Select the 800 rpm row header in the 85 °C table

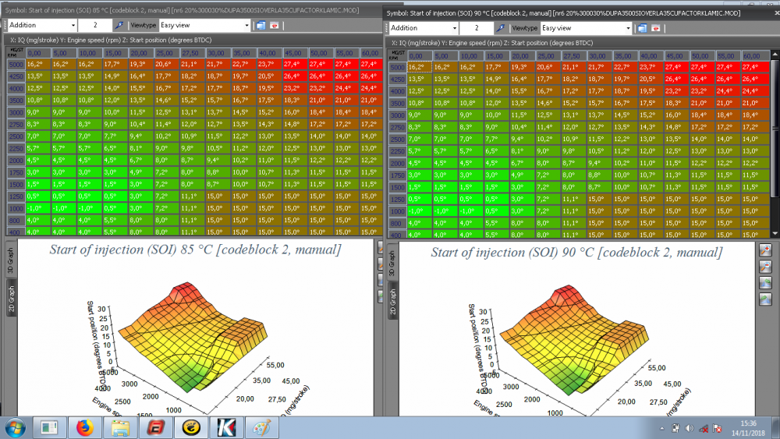point(16,221)
